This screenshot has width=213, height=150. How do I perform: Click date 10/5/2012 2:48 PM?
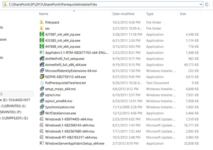coord(126,137)
